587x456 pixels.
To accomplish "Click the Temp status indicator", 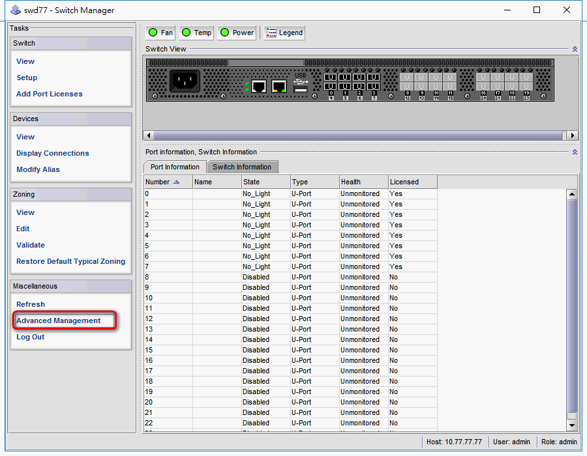I will (x=196, y=33).
